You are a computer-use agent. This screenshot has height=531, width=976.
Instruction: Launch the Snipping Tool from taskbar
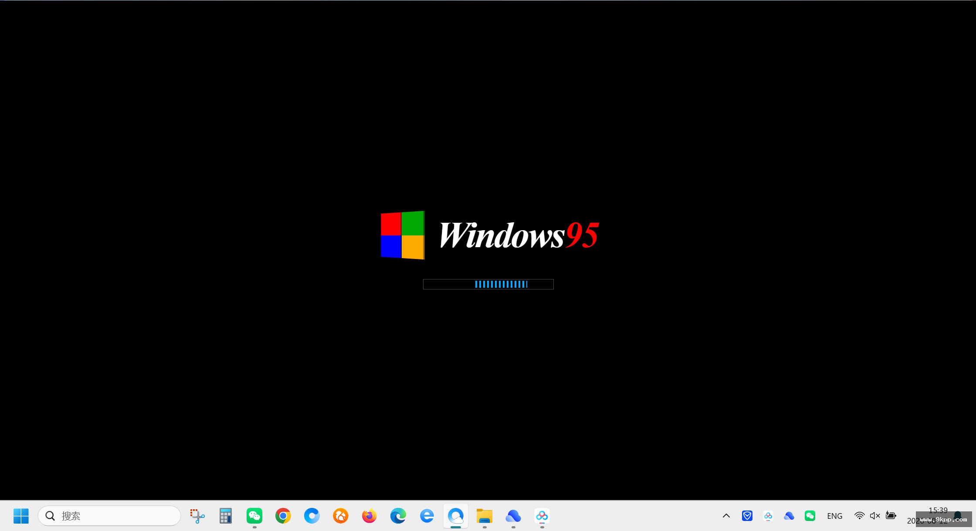(x=197, y=516)
